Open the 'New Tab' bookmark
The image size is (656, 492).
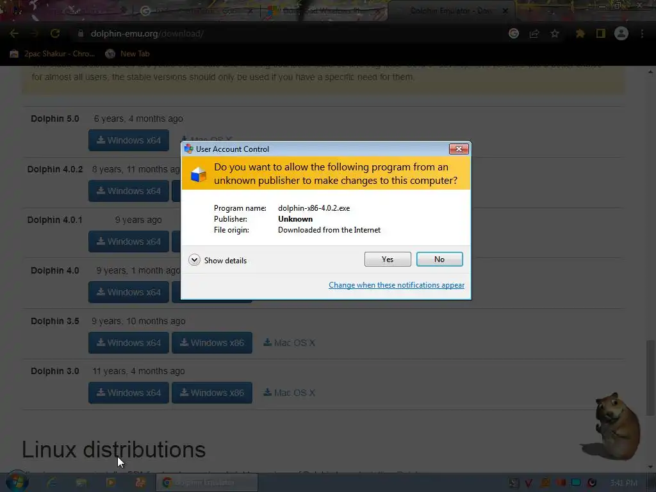click(x=127, y=54)
